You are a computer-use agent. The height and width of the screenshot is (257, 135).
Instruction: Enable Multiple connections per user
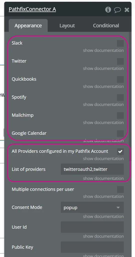point(120,189)
